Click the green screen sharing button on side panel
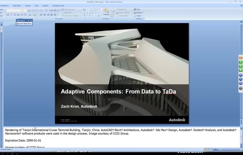 240,70
